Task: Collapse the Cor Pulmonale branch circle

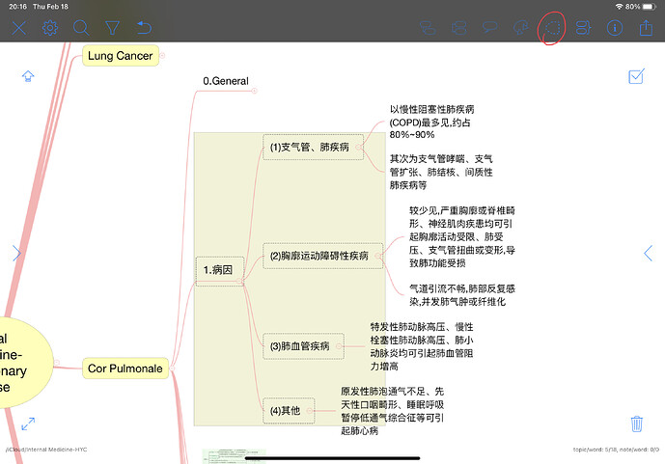Action: (172, 368)
